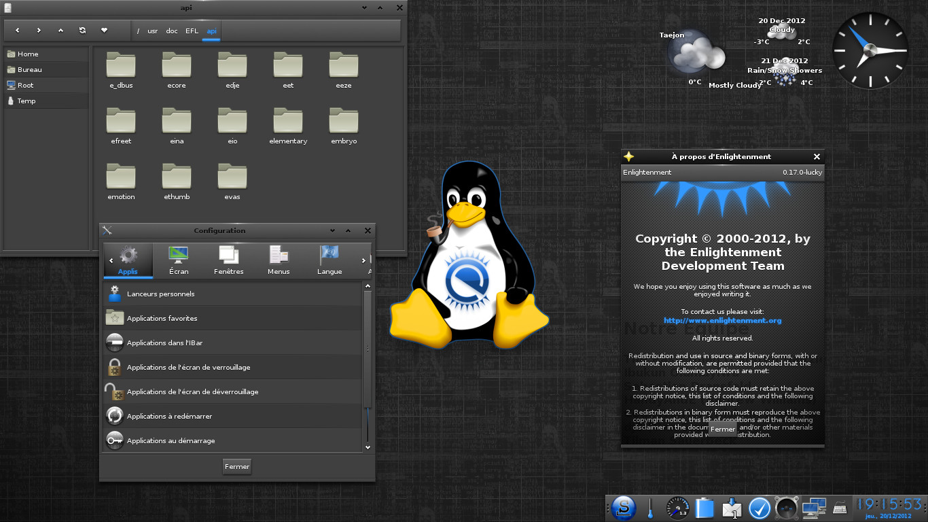
Task: Click scrollbar down arrow in configuration list
Action: pyautogui.click(x=368, y=447)
